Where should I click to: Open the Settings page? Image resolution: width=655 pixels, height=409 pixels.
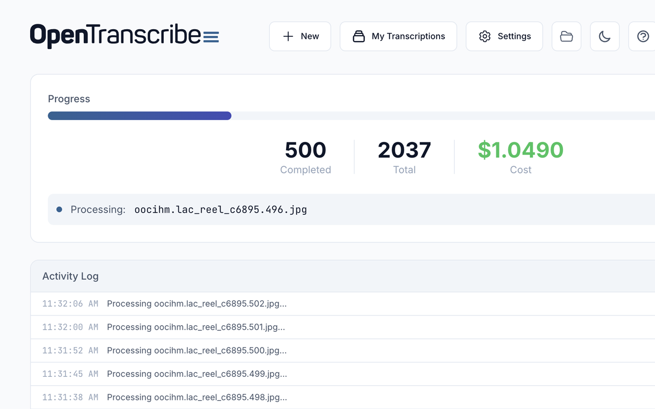tap(504, 36)
